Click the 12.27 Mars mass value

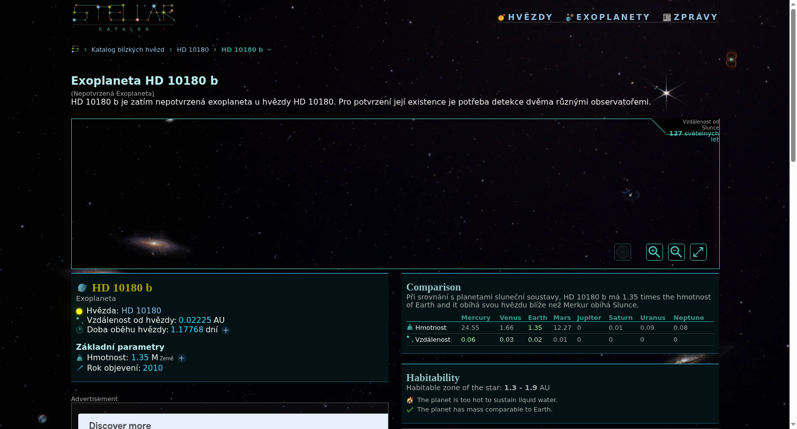pyautogui.click(x=562, y=328)
